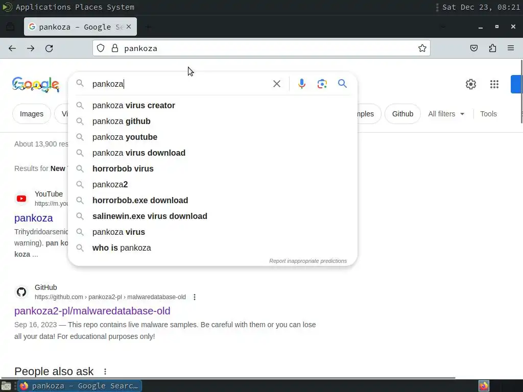Open pankoza2-pl/malwaredatabase-old result
523x392 pixels.
[92, 311]
